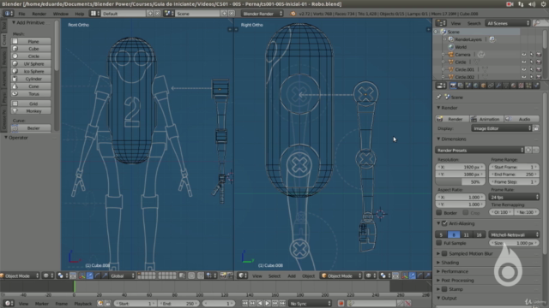Open the Particles properties tab icon
The image size is (549, 308).
(528, 86)
